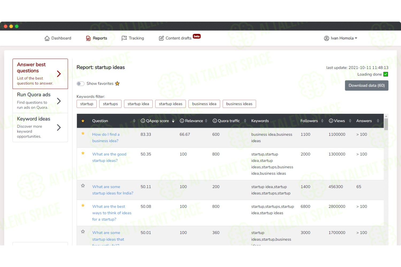This screenshot has height=267, width=401.
Task: Sort by Answers column arrows
Action: pyautogui.click(x=378, y=121)
